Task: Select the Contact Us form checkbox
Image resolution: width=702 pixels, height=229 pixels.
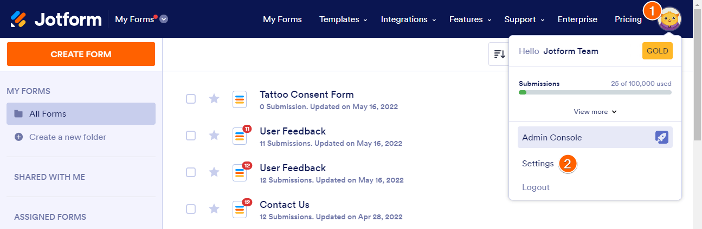Action: (191, 209)
